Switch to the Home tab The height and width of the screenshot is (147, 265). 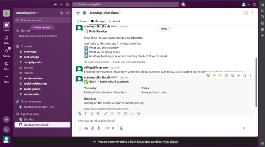click(x=82, y=21)
